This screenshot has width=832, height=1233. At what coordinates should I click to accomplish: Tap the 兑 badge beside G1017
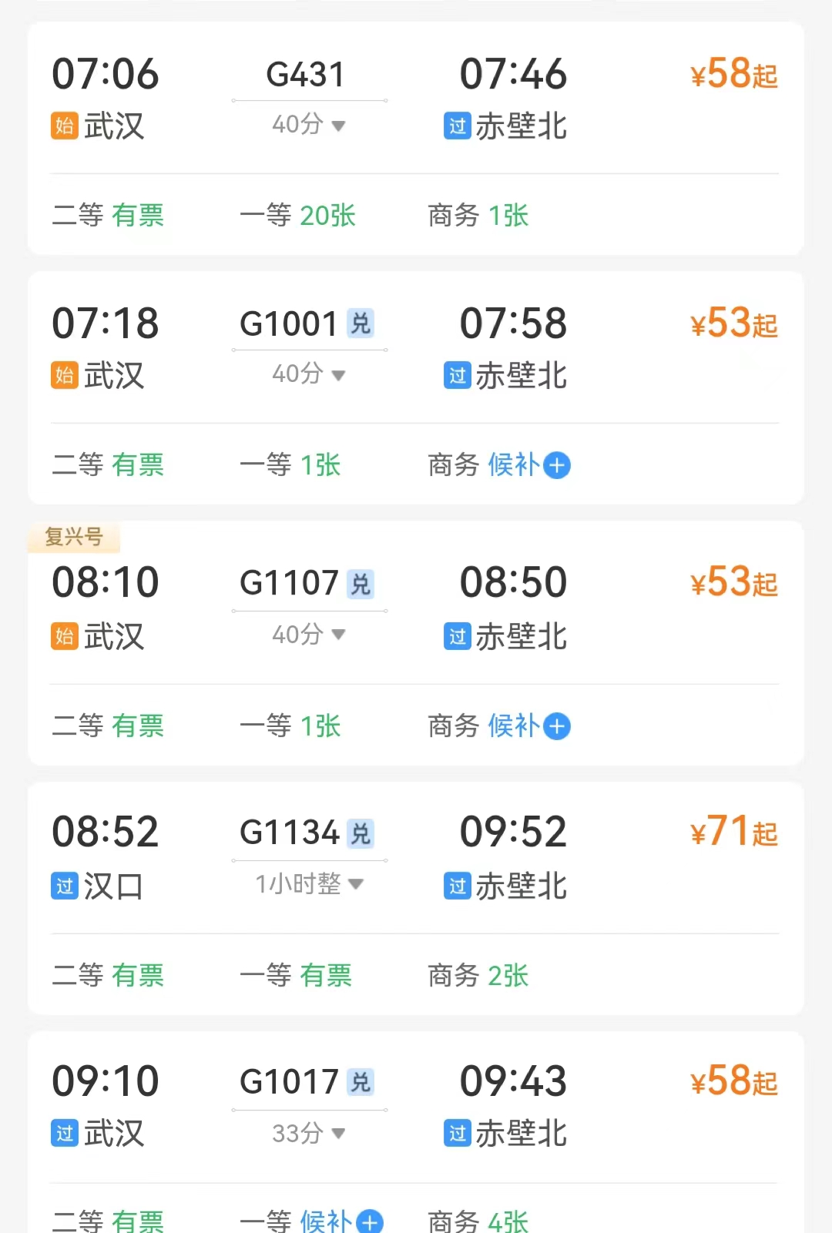(x=361, y=1082)
